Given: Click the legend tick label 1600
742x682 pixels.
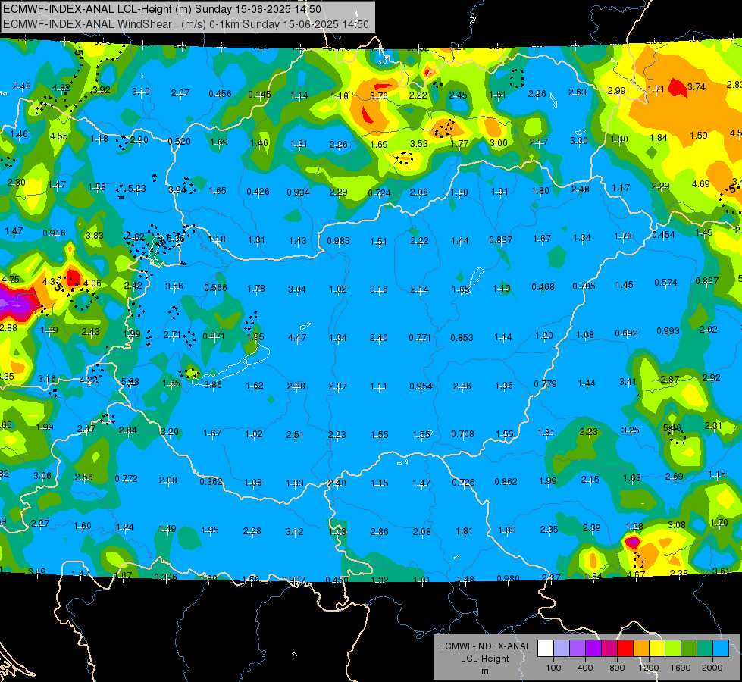Looking at the screenshot, I should point(681,668).
